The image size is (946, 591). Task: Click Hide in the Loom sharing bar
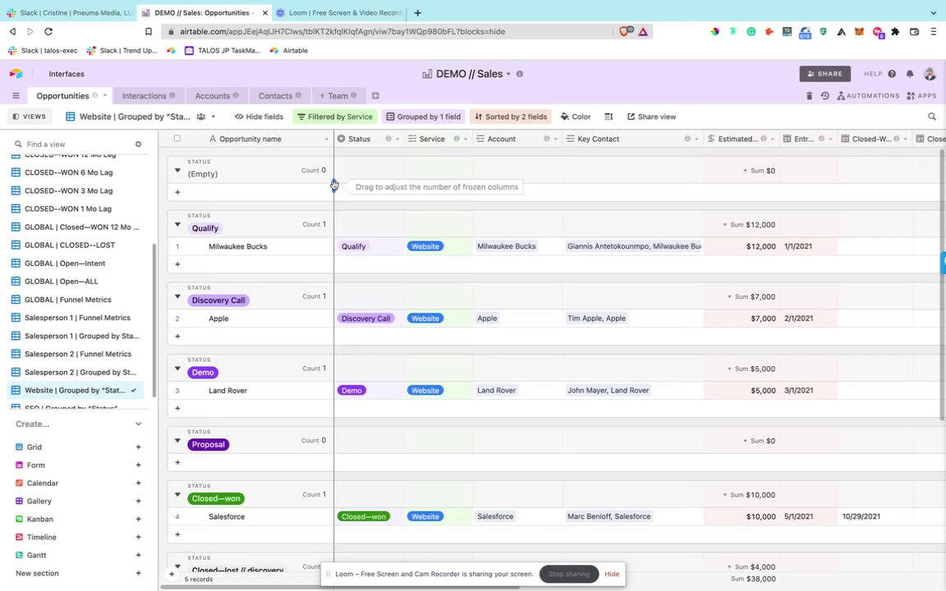pos(612,574)
